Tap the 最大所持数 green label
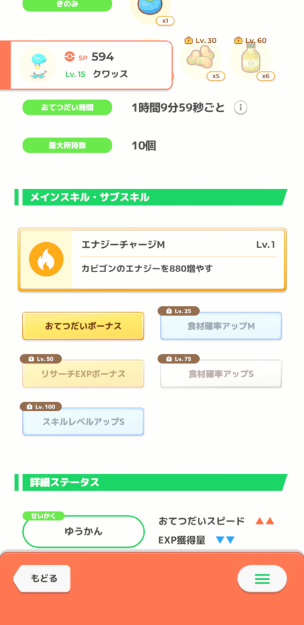Image resolution: width=304 pixels, height=625 pixels. [67, 145]
